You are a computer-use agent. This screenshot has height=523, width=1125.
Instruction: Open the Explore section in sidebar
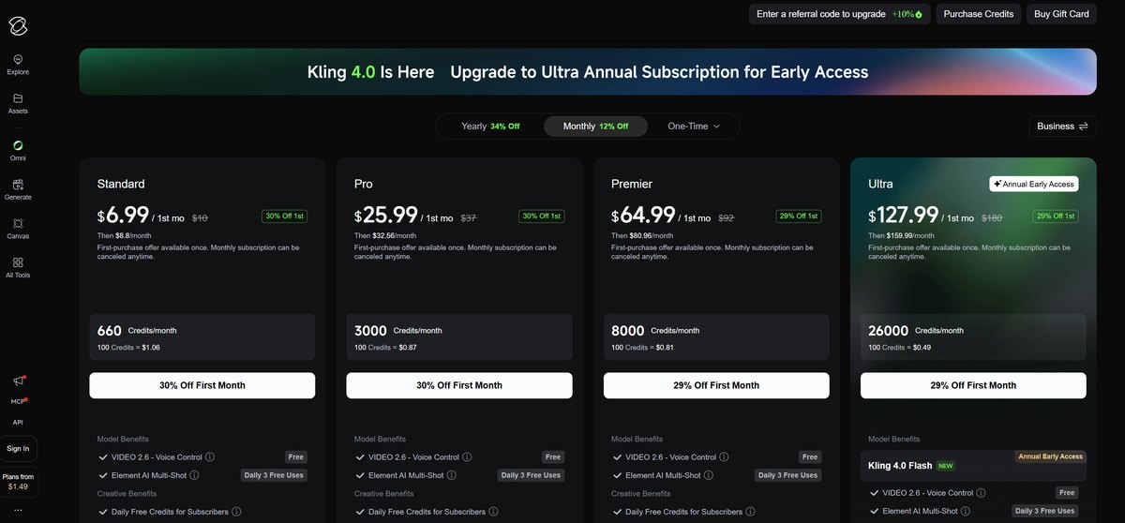(x=18, y=64)
